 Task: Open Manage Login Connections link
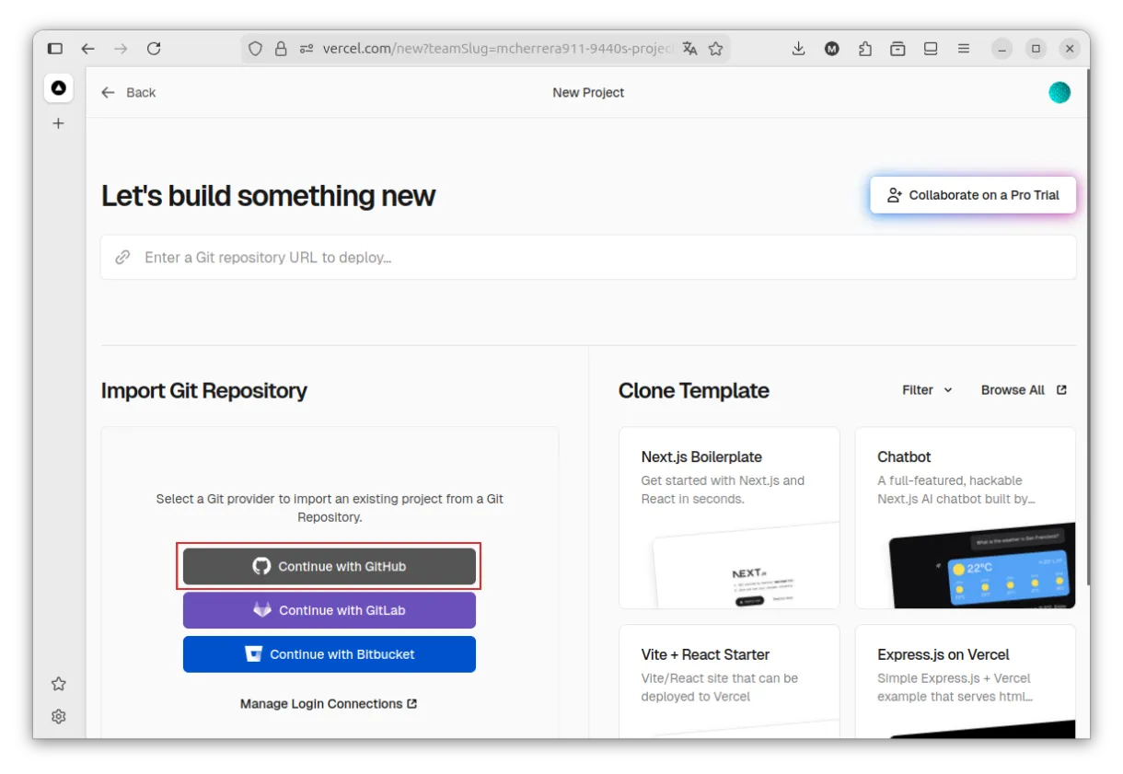pyautogui.click(x=329, y=704)
